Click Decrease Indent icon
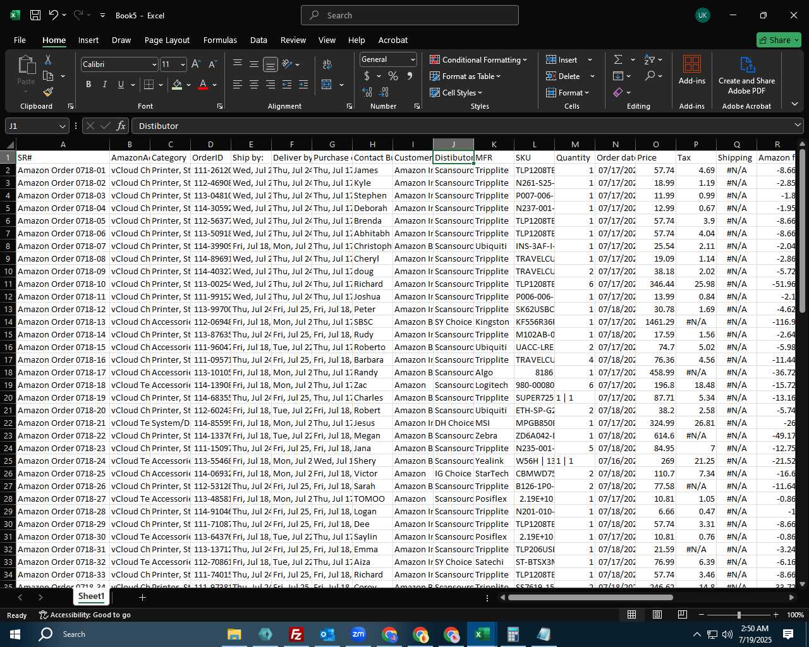 coord(287,85)
